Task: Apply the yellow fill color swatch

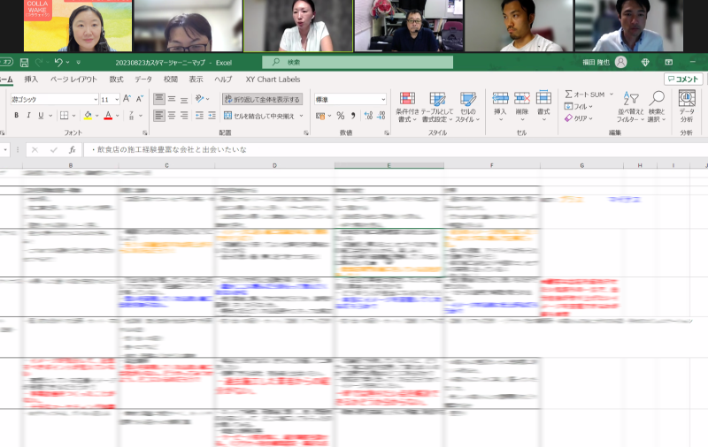Action: pyautogui.click(x=88, y=116)
